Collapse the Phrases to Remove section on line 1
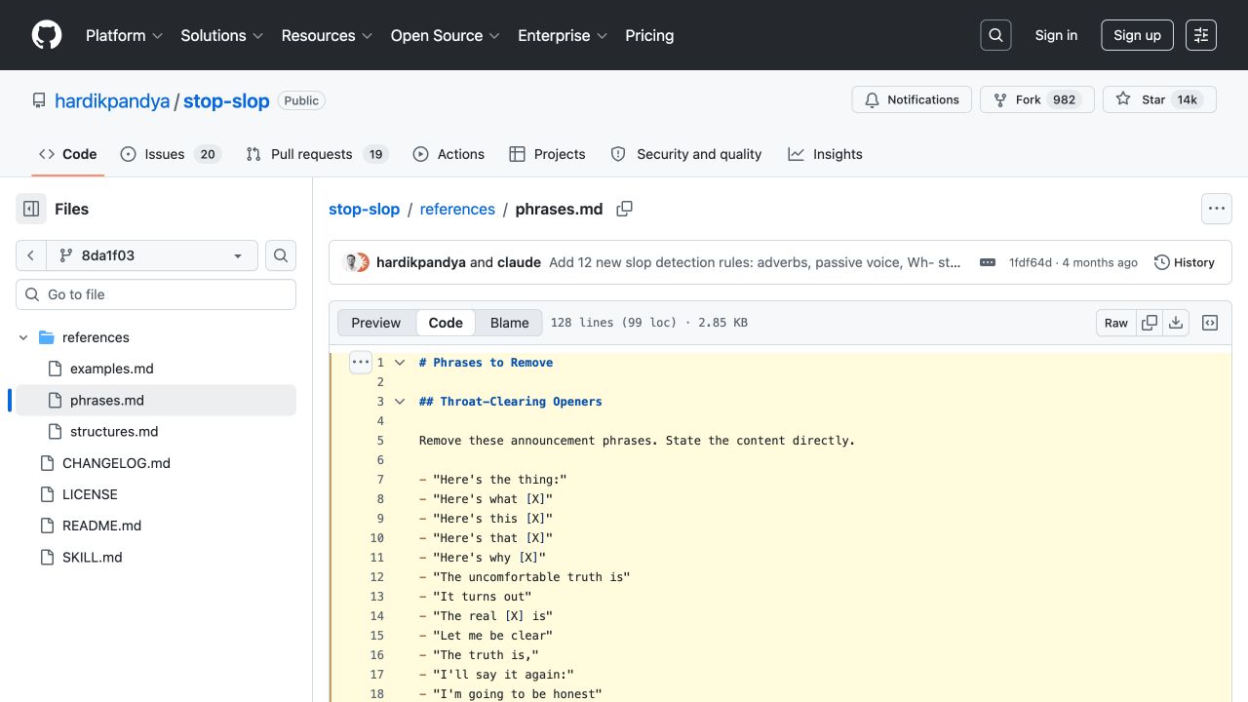 pos(399,362)
